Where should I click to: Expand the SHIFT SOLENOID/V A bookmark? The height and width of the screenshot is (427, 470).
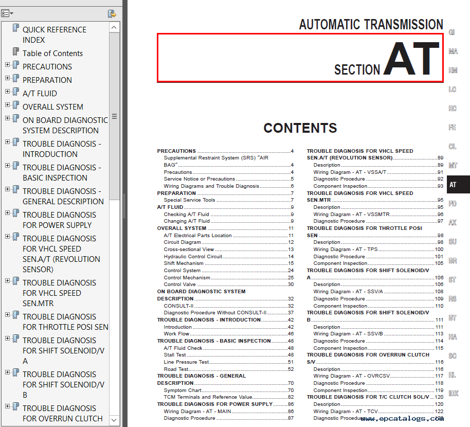click(8, 338)
